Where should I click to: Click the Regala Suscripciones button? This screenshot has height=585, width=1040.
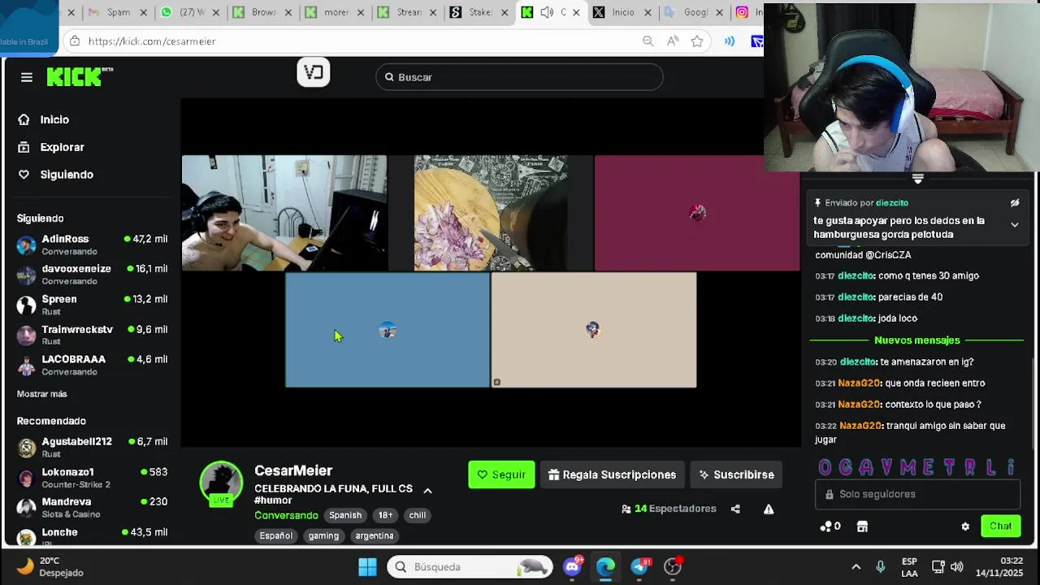(x=612, y=474)
